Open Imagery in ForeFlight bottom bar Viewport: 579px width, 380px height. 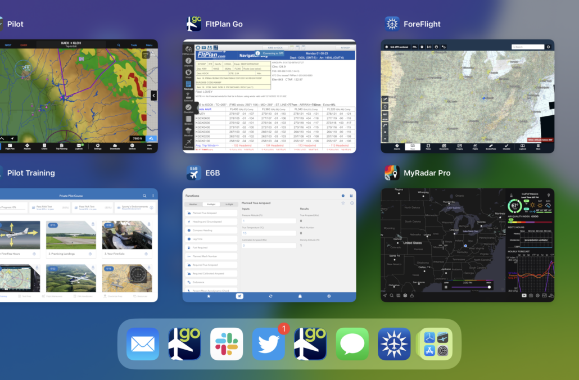pyautogui.click(x=459, y=147)
